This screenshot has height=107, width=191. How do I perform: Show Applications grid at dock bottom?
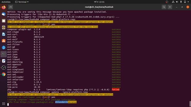tap(4, 104)
